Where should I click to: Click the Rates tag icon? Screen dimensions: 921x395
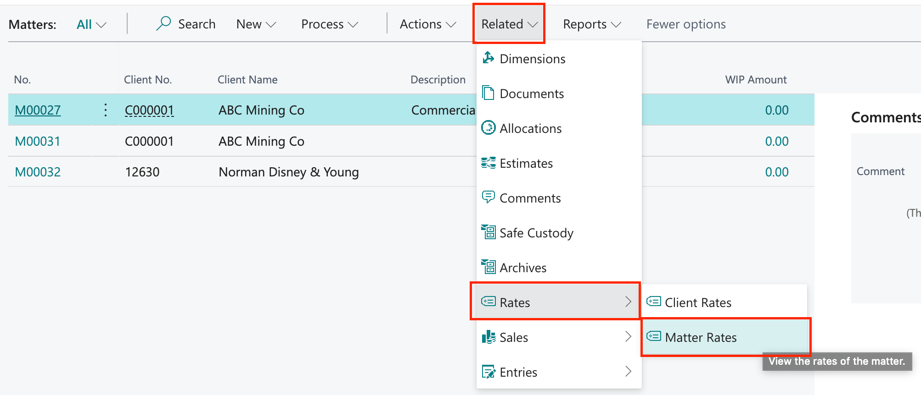click(x=488, y=302)
